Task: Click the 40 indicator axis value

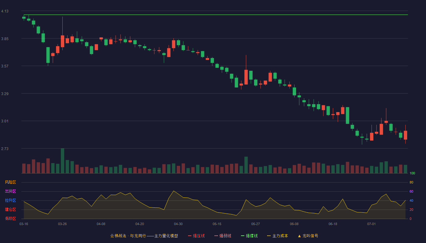Action: pos(411,200)
